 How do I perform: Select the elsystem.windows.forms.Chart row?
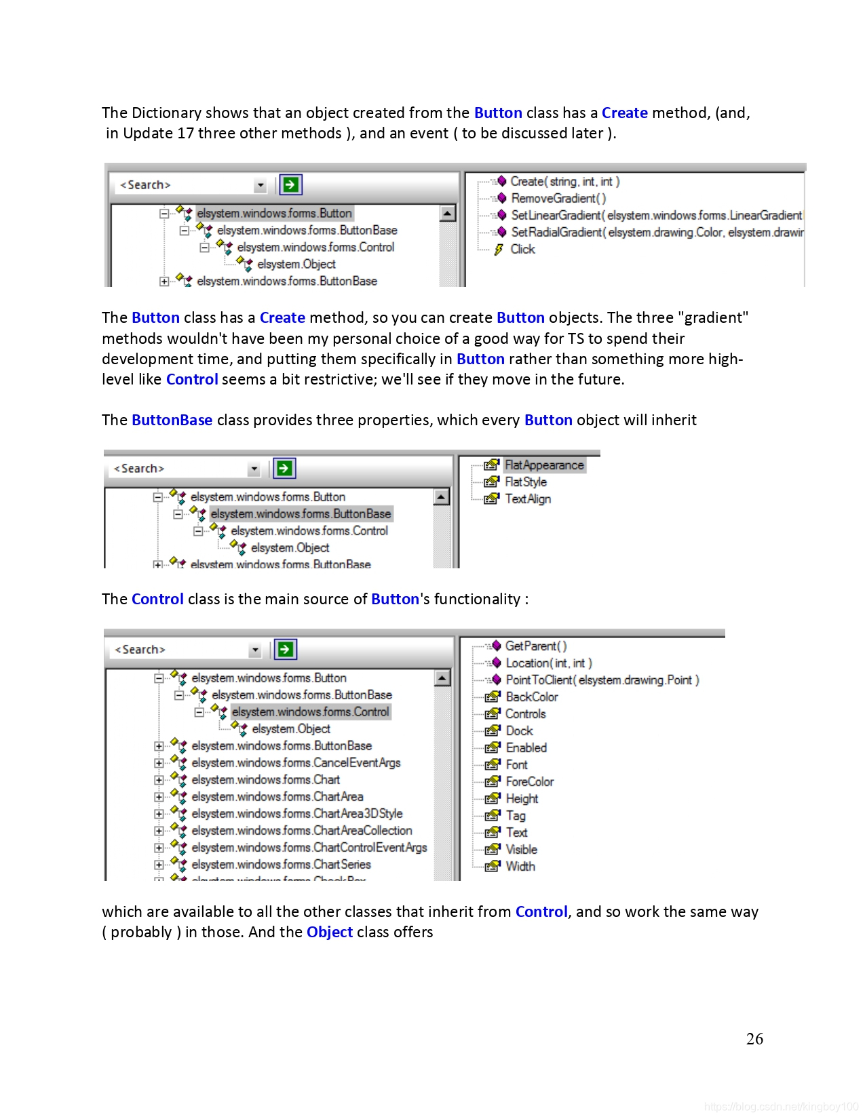tap(266, 779)
